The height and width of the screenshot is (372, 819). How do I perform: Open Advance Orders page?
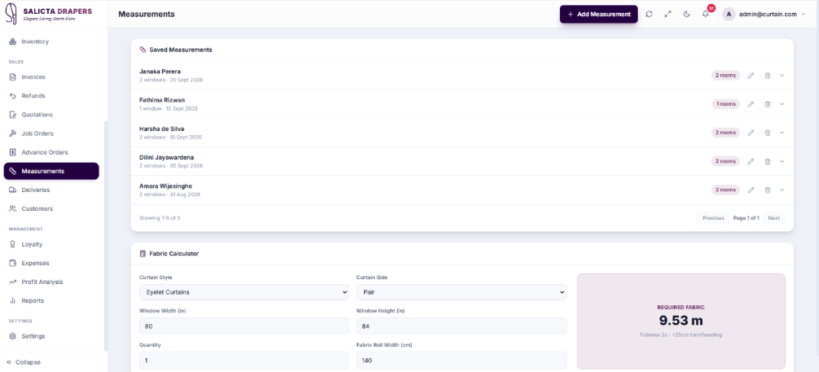pos(51,152)
